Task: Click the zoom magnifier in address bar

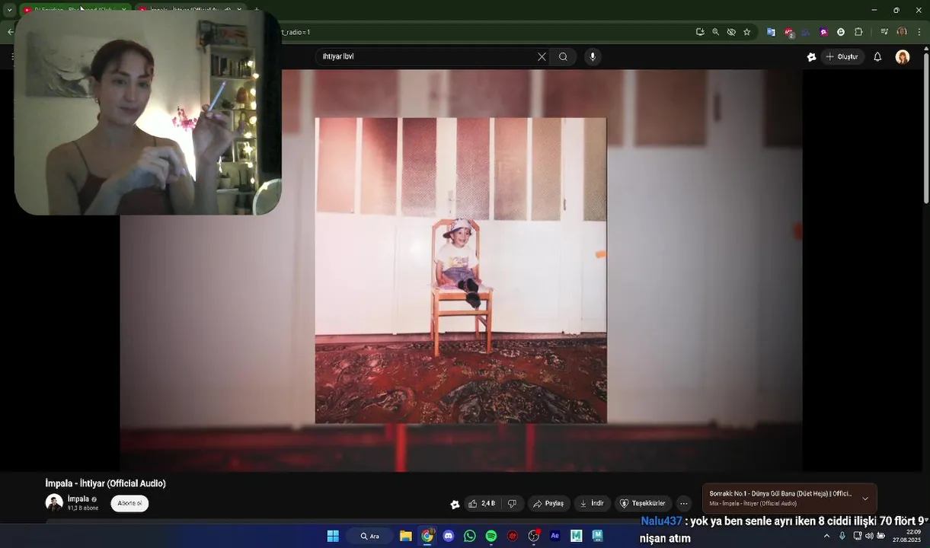Action: coord(715,32)
